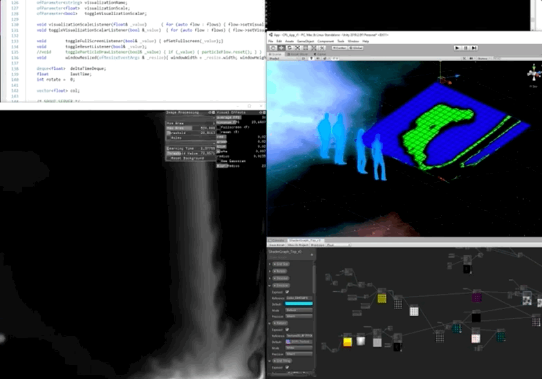Select the custom editor tools icon in Unity
The width and height of the screenshot is (542, 379).
(322, 48)
